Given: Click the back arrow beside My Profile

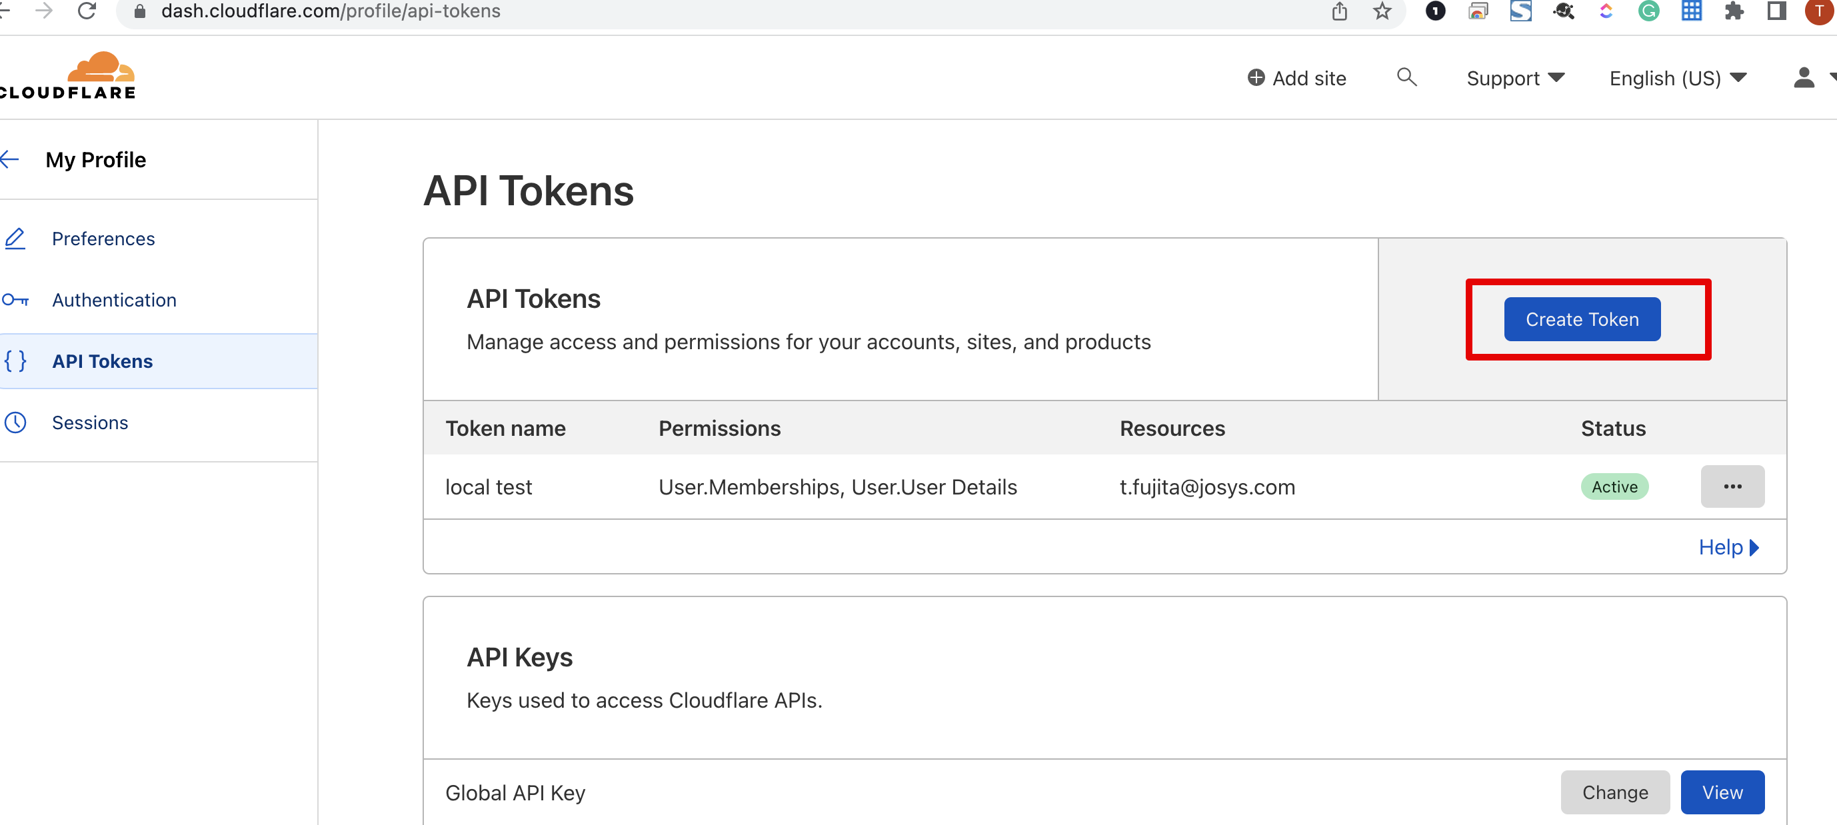Looking at the screenshot, I should tap(10, 159).
